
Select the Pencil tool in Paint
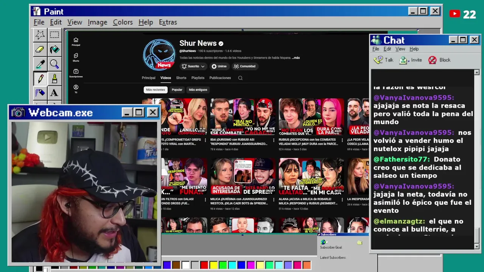pyautogui.click(x=40, y=78)
